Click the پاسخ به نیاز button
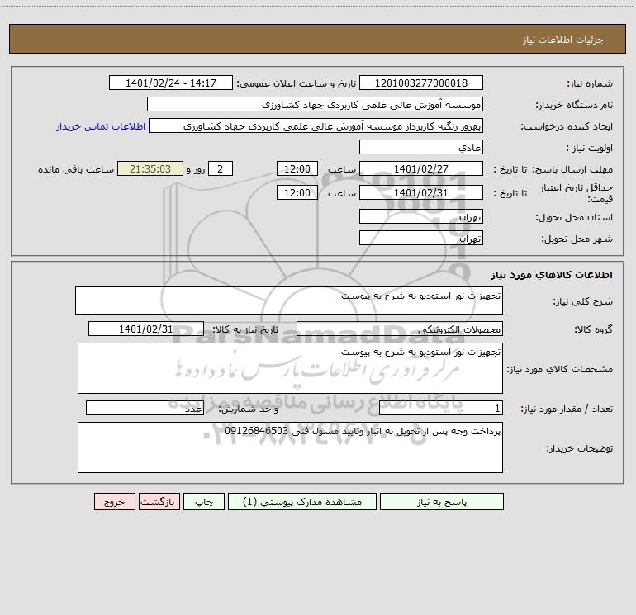The height and width of the screenshot is (615, 636). pos(441,501)
